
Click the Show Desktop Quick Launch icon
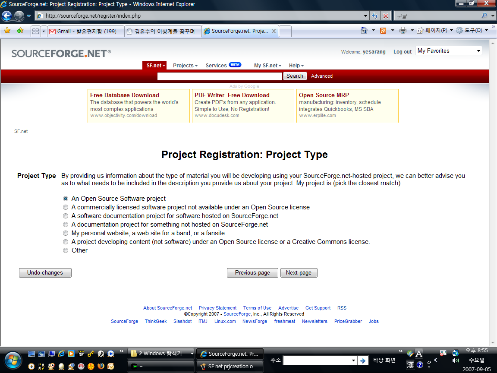tap(31, 354)
